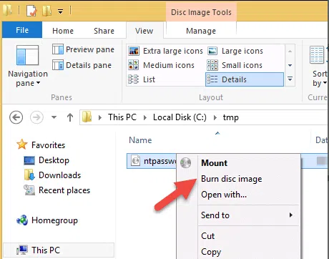Choose Burn disc image from context menu
The image size is (329, 259).
[x=232, y=179]
